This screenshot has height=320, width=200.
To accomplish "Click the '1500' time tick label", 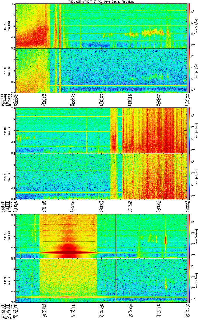I will tap(101, 316).
